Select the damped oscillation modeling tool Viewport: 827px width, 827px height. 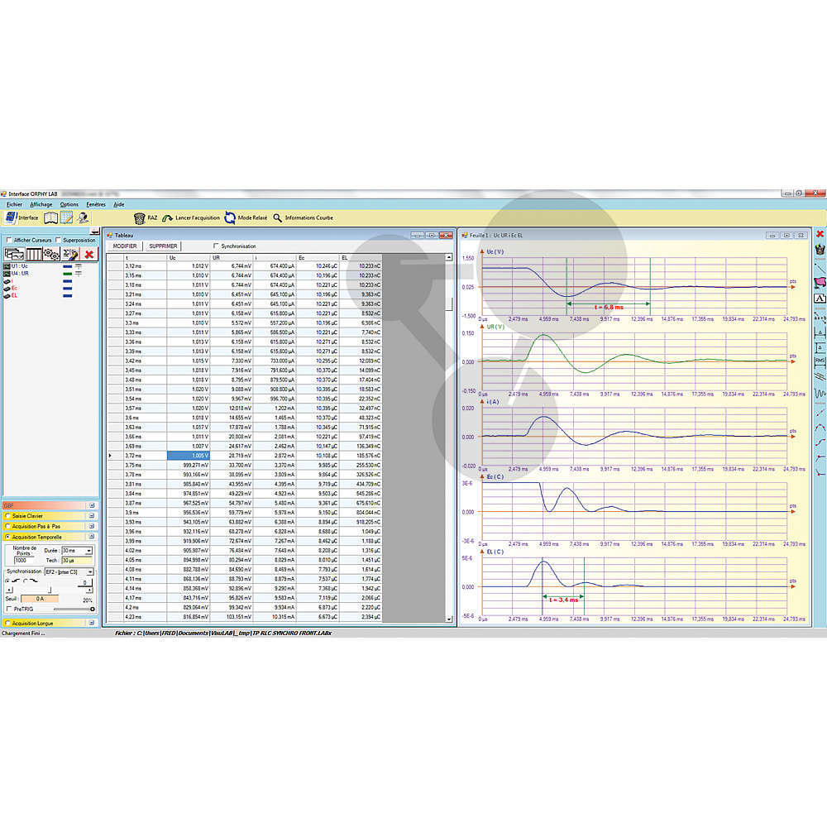pyautogui.click(x=820, y=393)
